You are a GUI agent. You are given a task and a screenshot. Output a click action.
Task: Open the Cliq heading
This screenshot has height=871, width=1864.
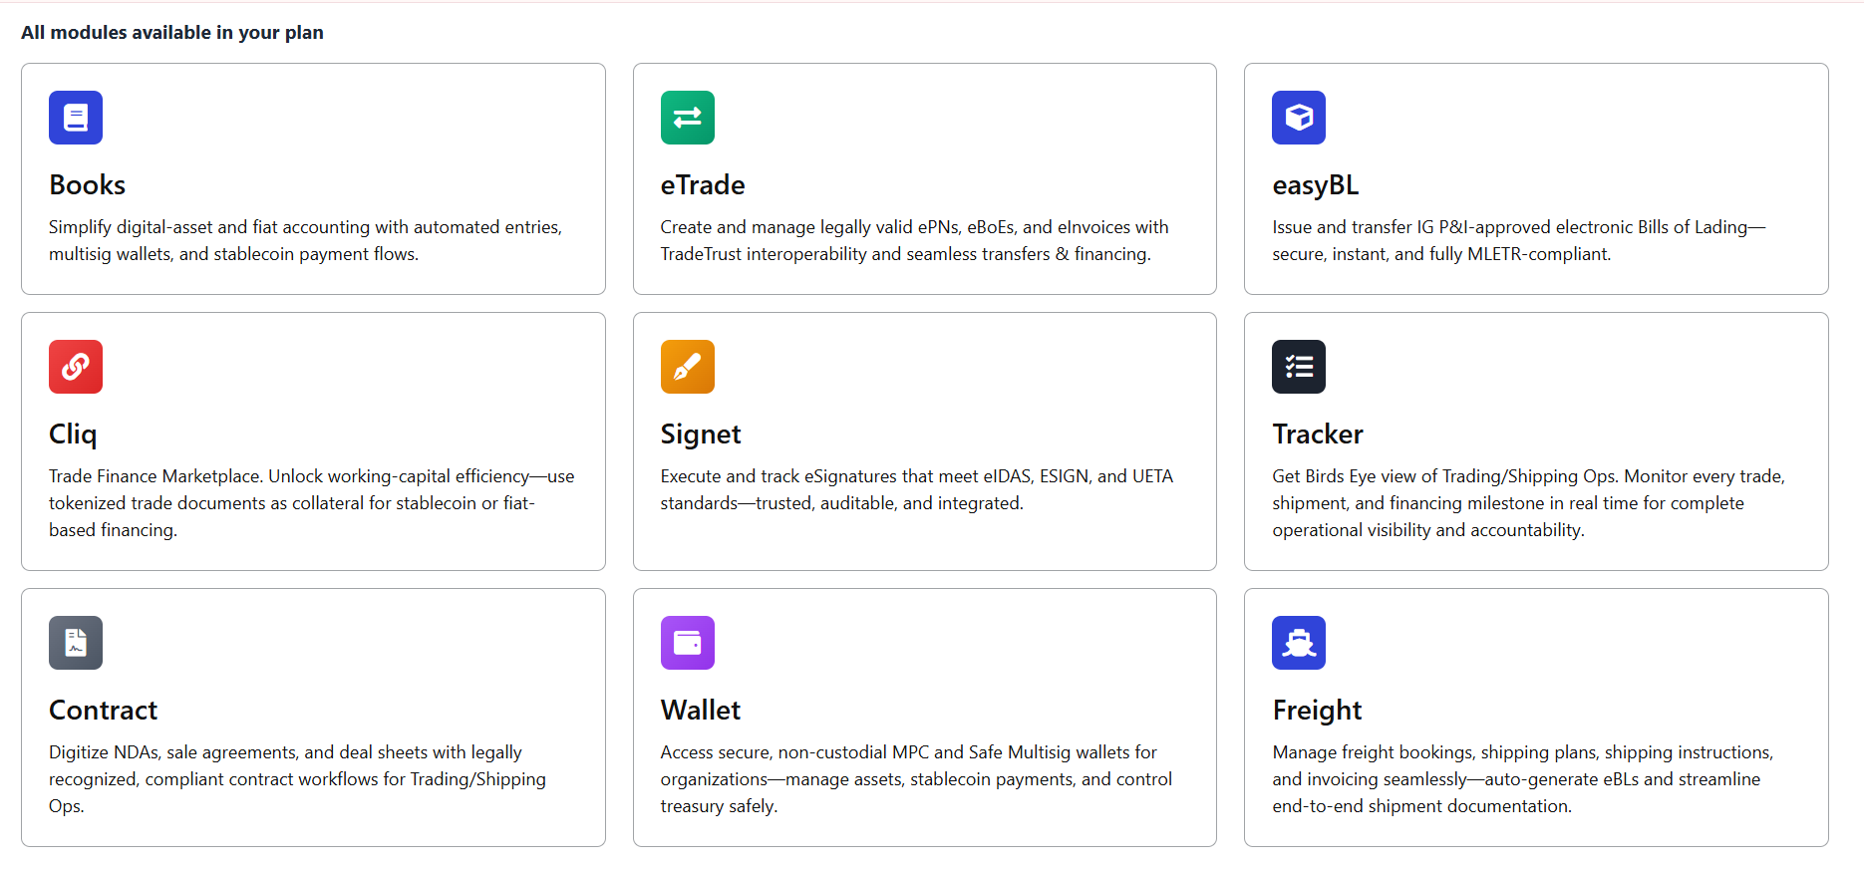[x=73, y=435]
